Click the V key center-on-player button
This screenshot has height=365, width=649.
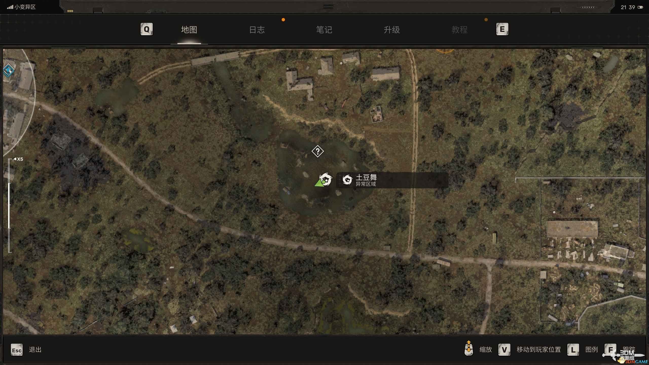504,350
